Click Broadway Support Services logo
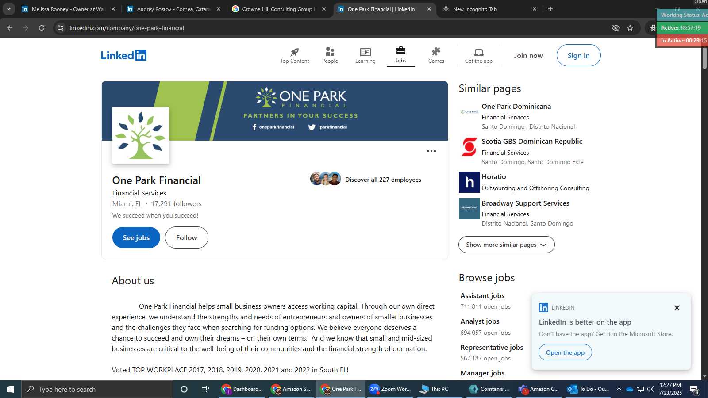 tap(469, 209)
